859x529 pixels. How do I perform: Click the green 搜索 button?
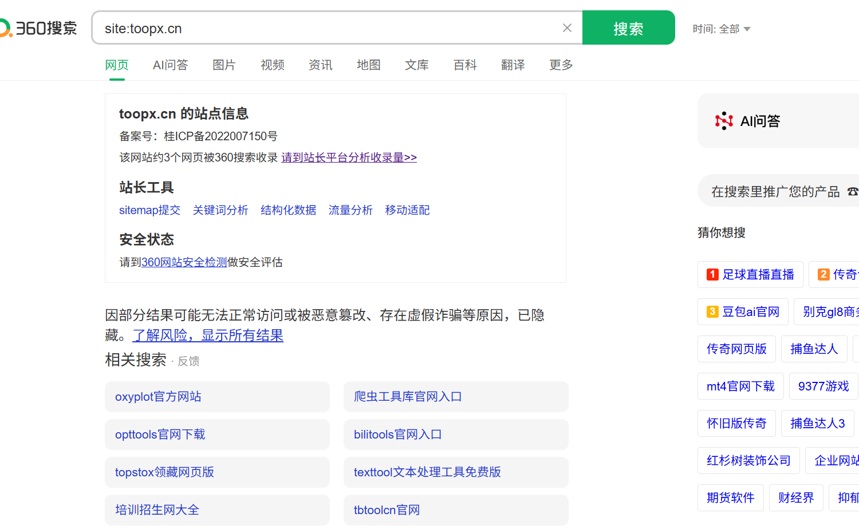pos(628,28)
